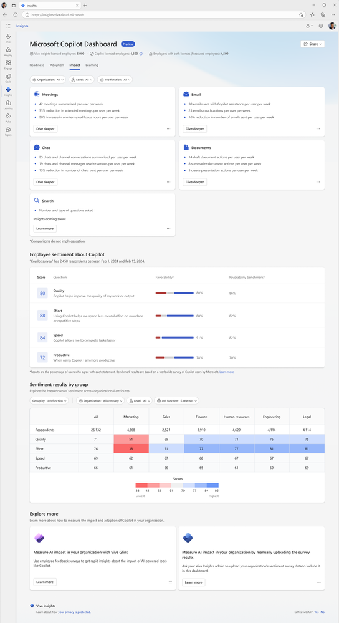
Task: Open Job function: 6 selected dropdown
Action: (176, 401)
